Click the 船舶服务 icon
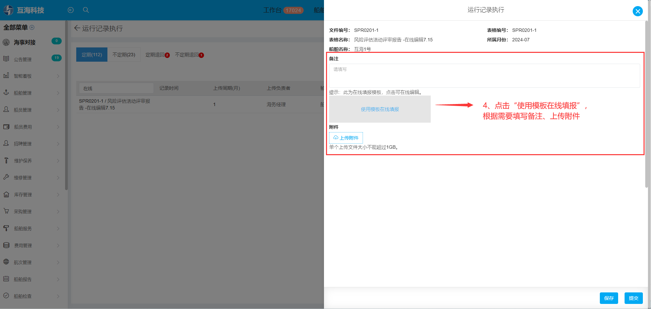The image size is (651, 309). pyautogui.click(x=6, y=228)
